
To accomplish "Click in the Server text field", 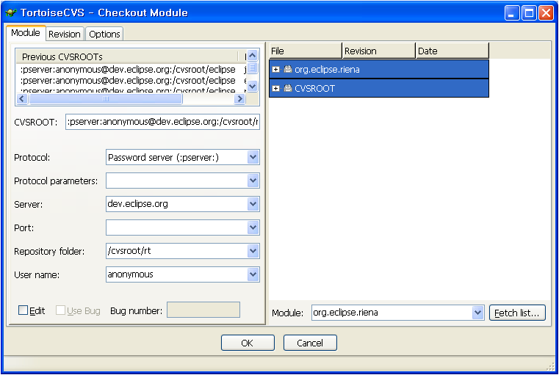I will click(x=177, y=204).
